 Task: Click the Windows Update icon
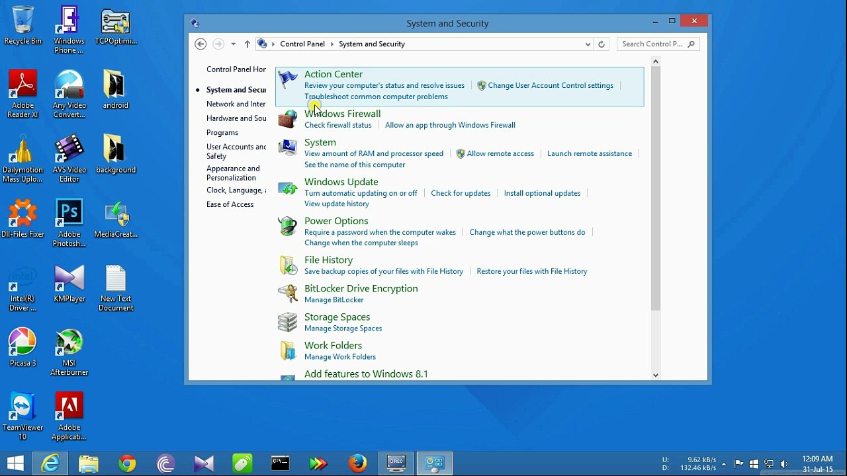click(x=287, y=188)
